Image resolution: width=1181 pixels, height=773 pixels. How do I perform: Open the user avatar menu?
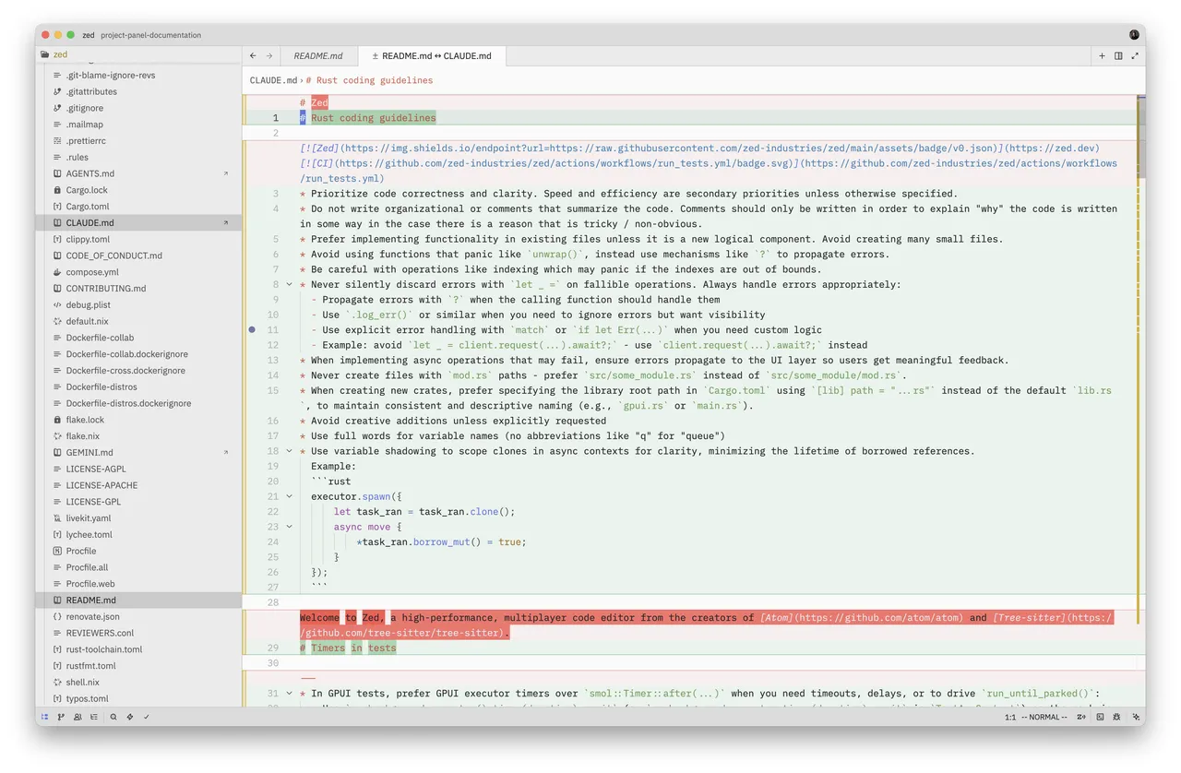click(1135, 35)
